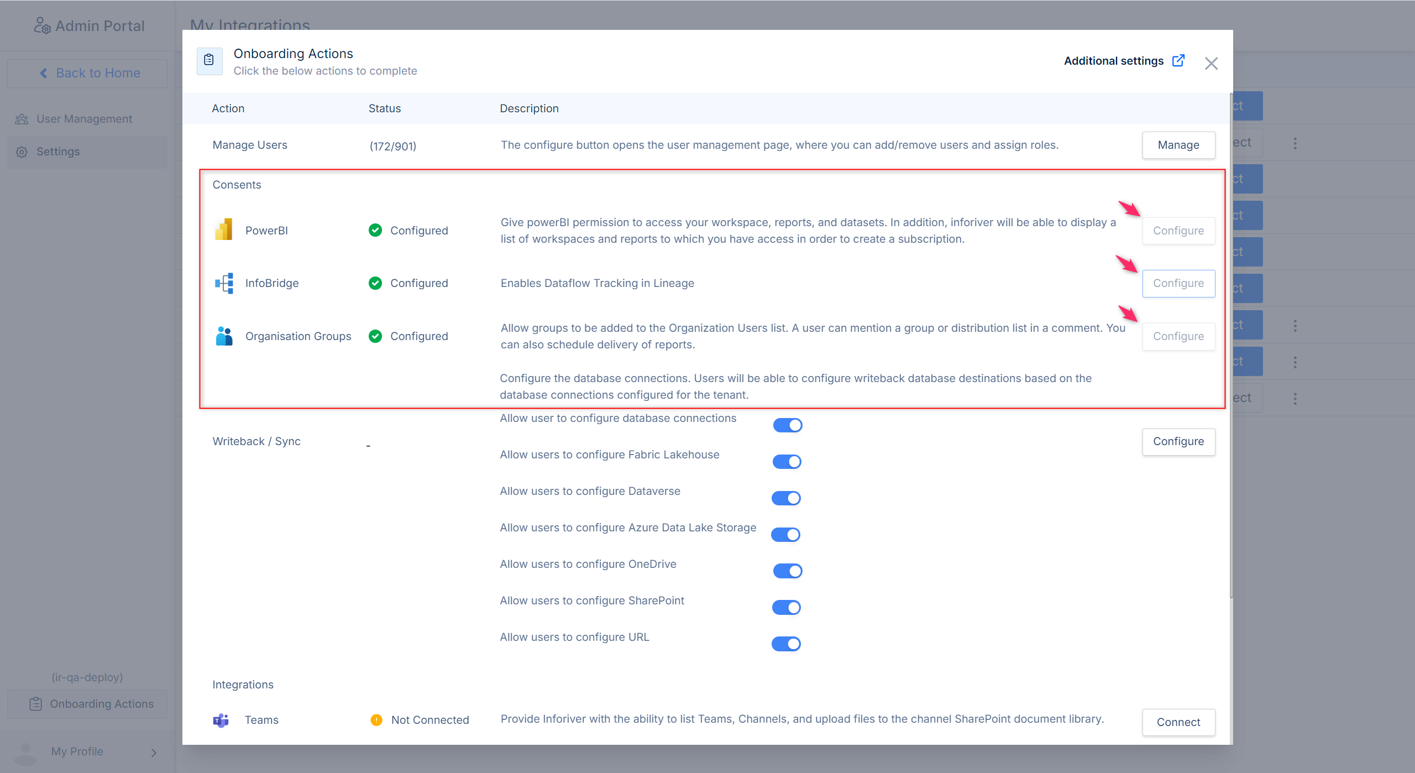The width and height of the screenshot is (1415, 773).
Task: Open User Management in sidebar
Action: 84,119
